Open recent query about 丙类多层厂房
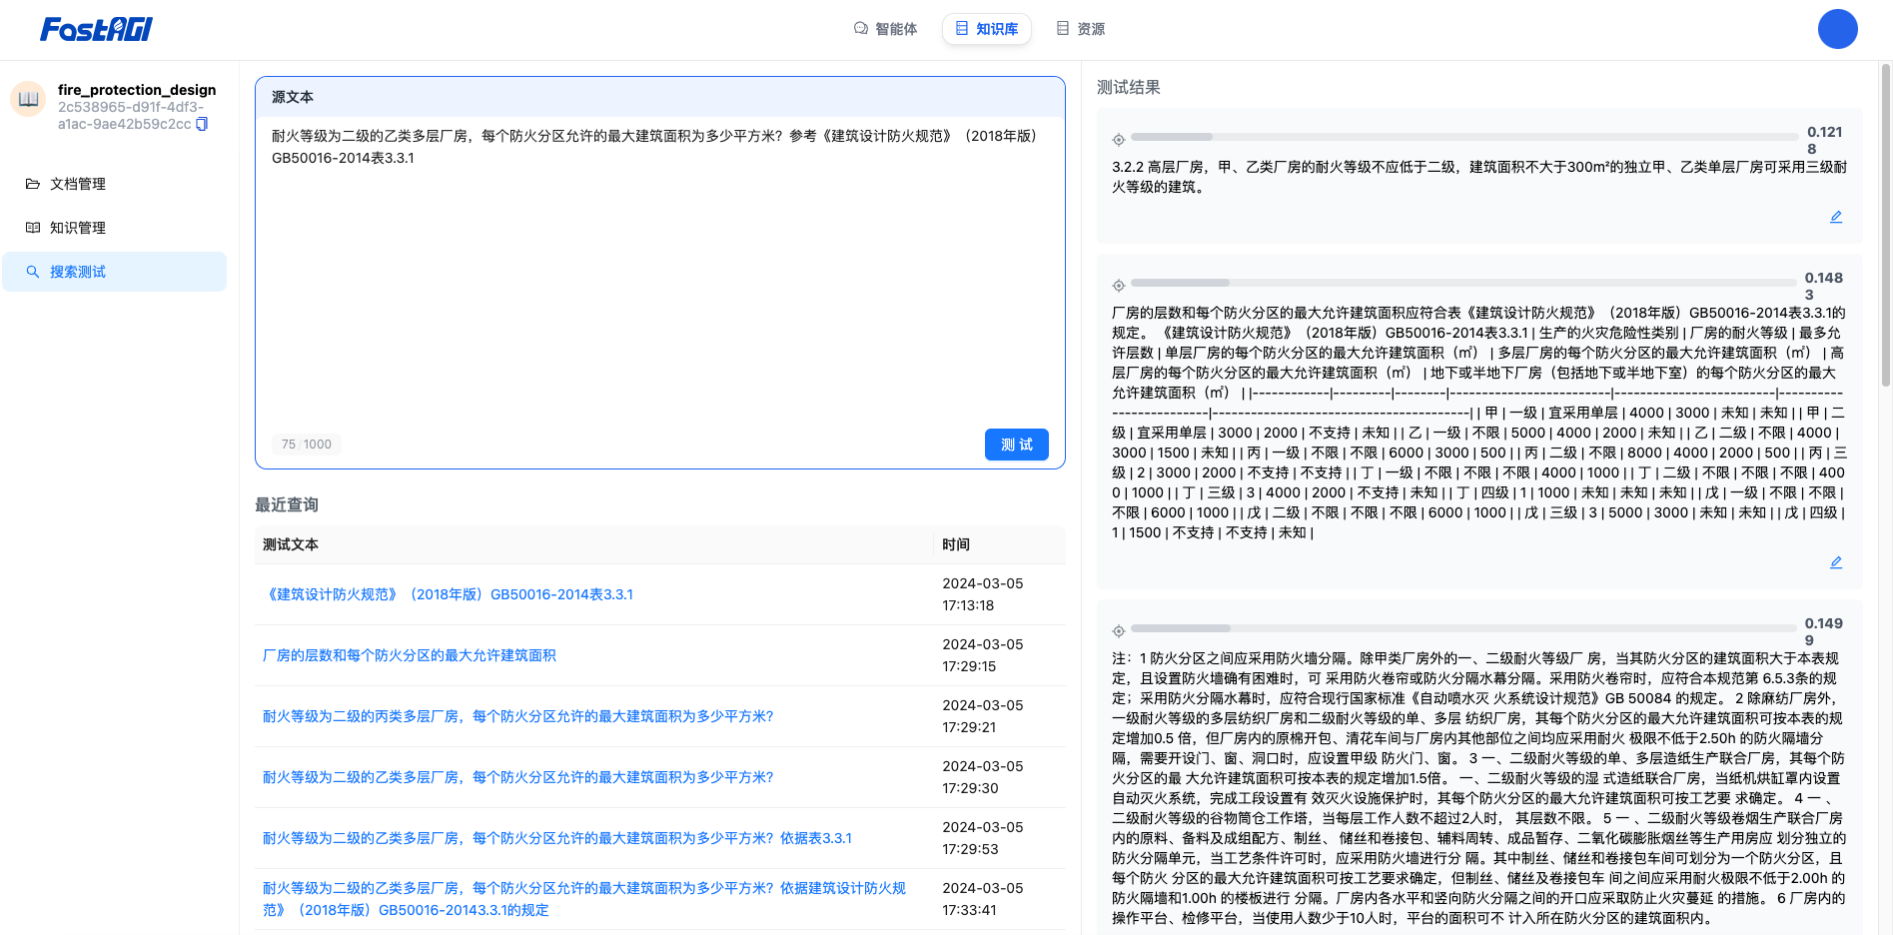This screenshot has width=1893, height=935. click(x=517, y=716)
